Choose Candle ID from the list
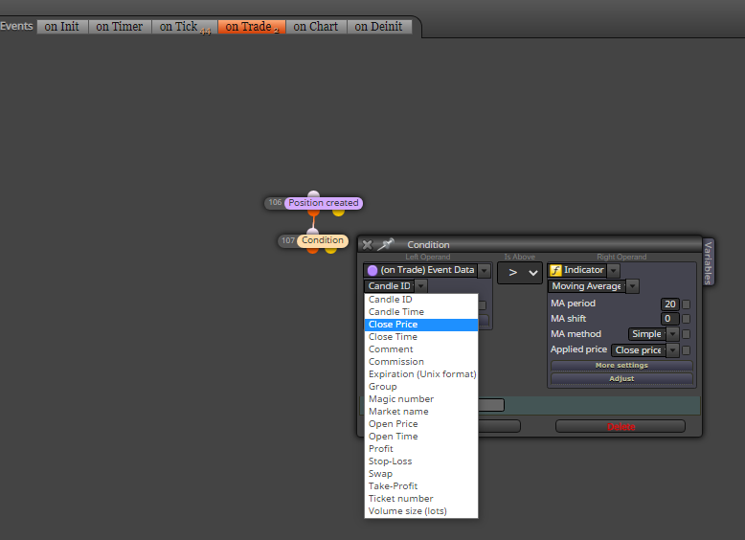Viewport: 745px width, 540px height. point(421,300)
